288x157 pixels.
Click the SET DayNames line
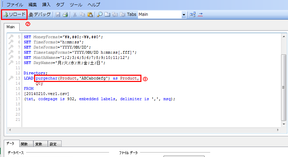click(64, 63)
